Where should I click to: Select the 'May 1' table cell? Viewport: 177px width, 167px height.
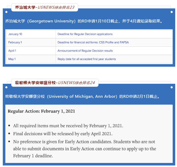coord(31,59)
